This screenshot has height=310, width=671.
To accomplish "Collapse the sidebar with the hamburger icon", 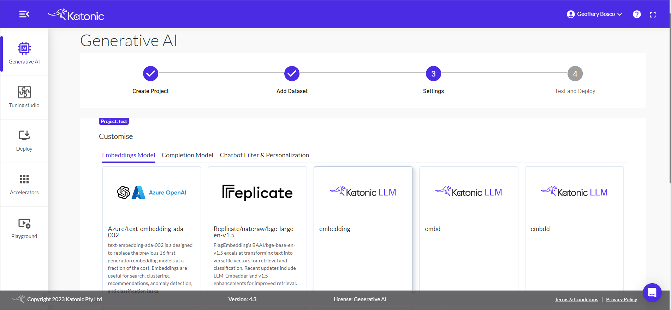I will [24, 14].
